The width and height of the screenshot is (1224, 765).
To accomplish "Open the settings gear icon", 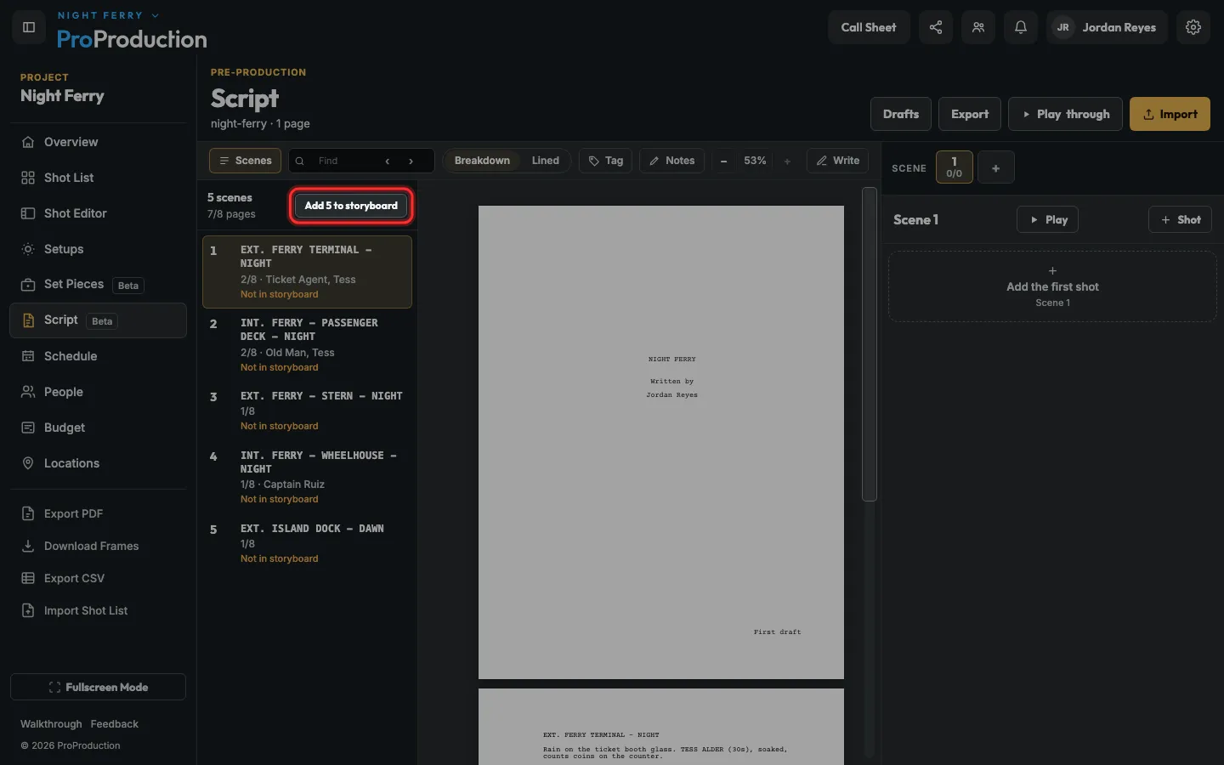I will coord(1193,27).
